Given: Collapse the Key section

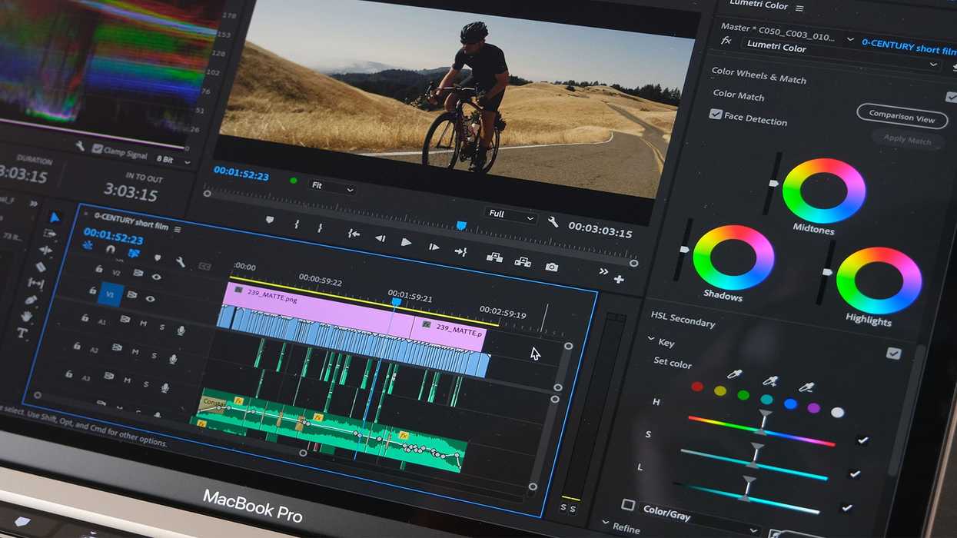Looking at the screenshot, I should point(651,339).
